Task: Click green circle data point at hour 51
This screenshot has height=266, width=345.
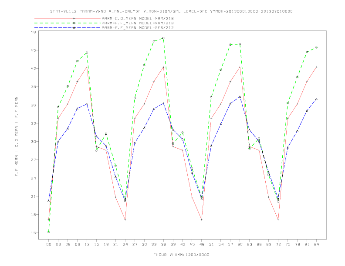Action: click(x=211, y=97)
